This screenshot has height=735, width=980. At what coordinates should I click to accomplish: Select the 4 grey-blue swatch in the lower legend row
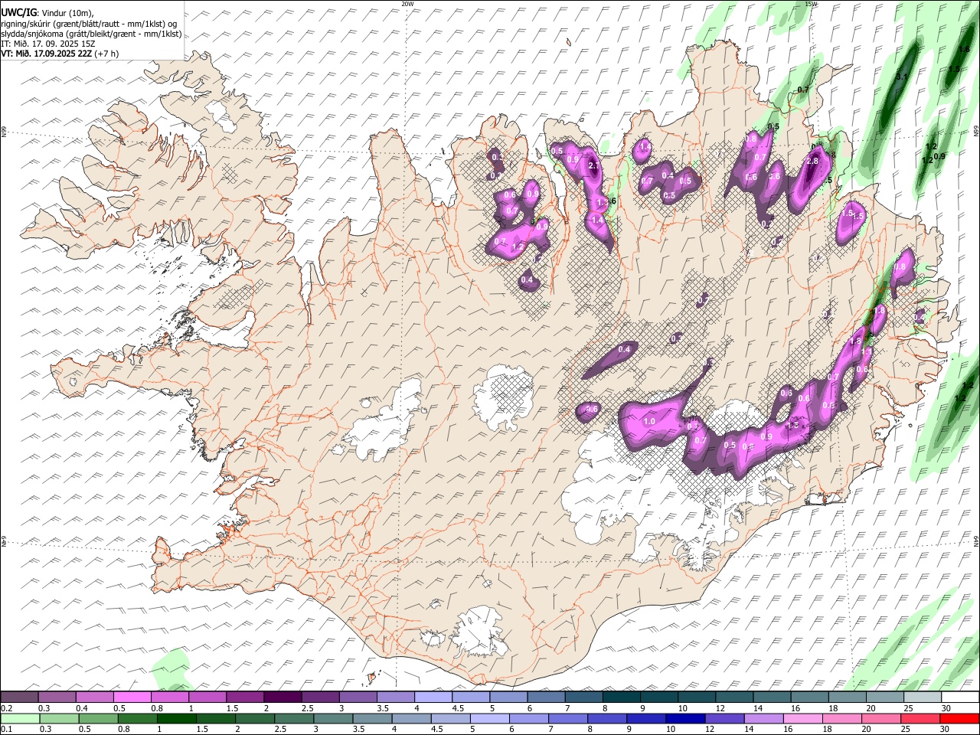[x=412, y=718]
